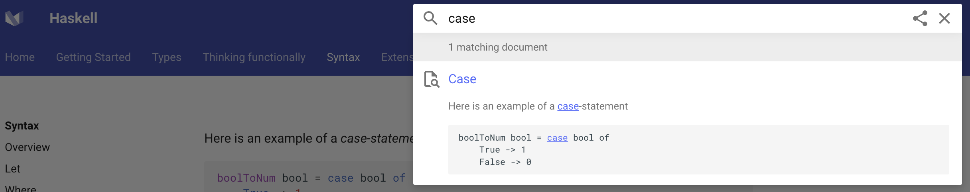
Task: Open the Thinking functionally tab
Action: click(x=254, y=57)
